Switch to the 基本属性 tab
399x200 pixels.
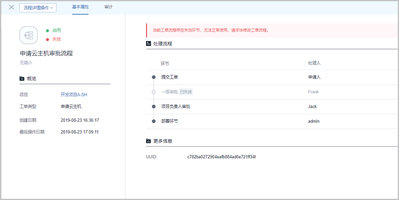pyautogui.click(x=80, y=7)
